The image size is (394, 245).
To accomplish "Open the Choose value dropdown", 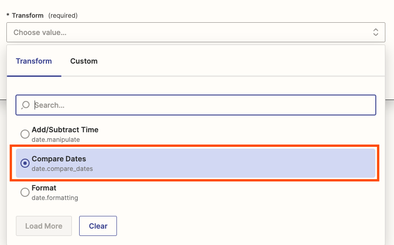I will point(196,32).
